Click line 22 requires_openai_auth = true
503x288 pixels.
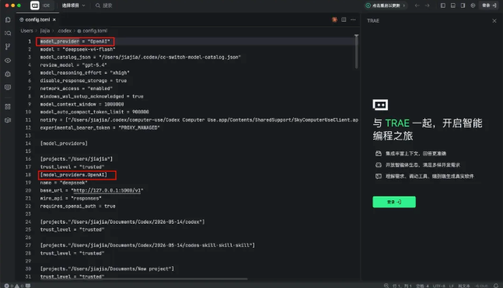point(78,206)
